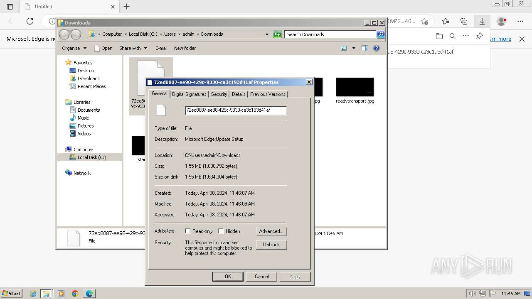
Task: Open Edge profile avatar icon
Action: pyautogui.click(x=502, y=21)
